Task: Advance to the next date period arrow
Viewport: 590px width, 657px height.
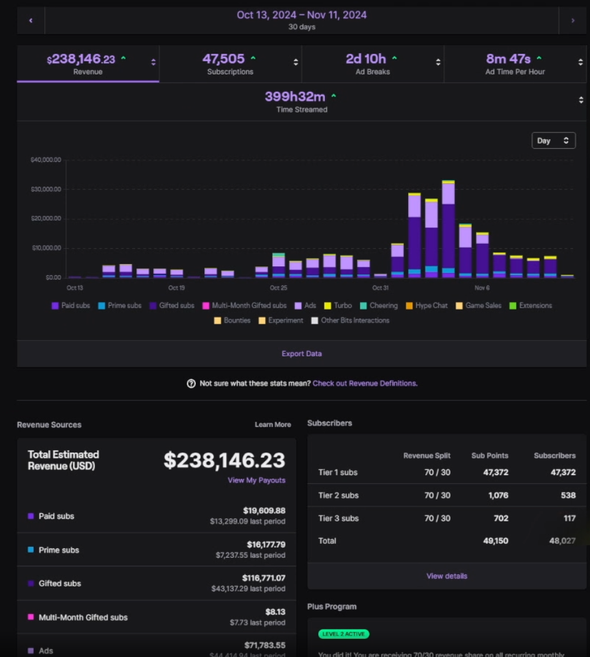Action: pyautogui.click(x=573, y=20)
